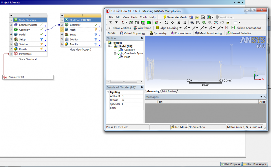Click the Ambient value field
The image size is (271, 167).
click(x=132, y=96)
